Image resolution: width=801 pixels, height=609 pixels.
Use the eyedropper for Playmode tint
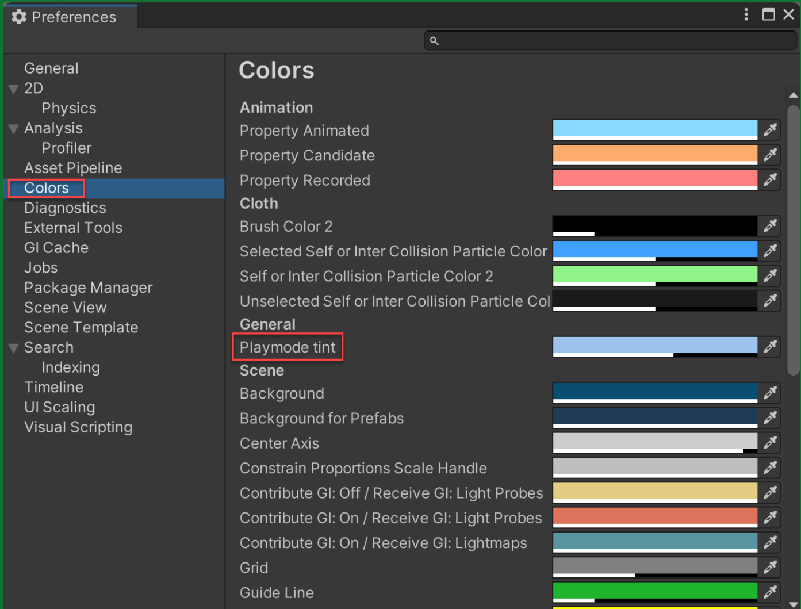point(769,347)
